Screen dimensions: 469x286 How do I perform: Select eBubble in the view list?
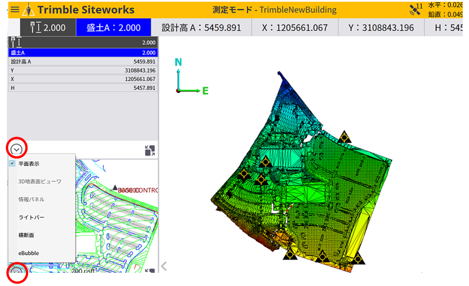pos(29,253)
